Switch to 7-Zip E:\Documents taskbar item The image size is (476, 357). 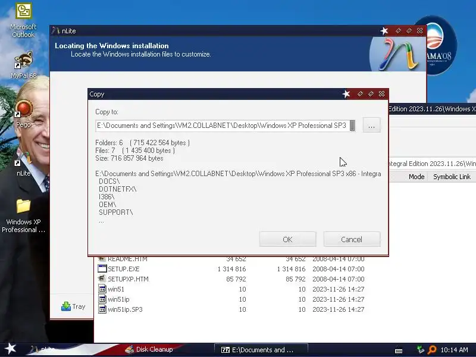(x=261, y=350)
